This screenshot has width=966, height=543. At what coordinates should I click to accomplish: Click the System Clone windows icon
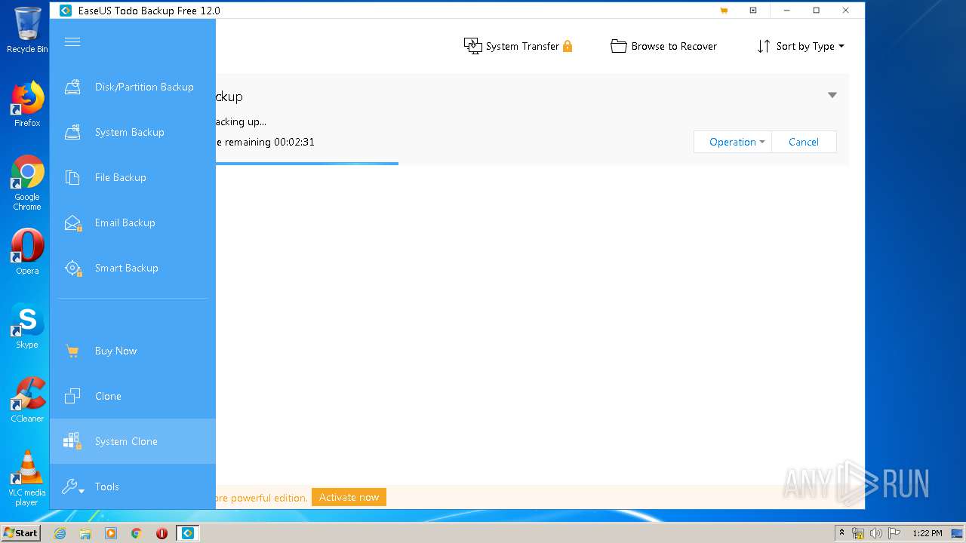point(72,441)
